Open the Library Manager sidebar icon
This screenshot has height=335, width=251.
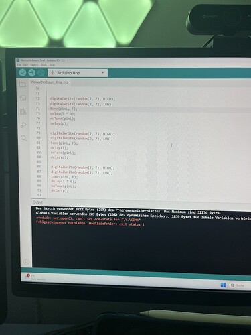[x=23, y=111]
